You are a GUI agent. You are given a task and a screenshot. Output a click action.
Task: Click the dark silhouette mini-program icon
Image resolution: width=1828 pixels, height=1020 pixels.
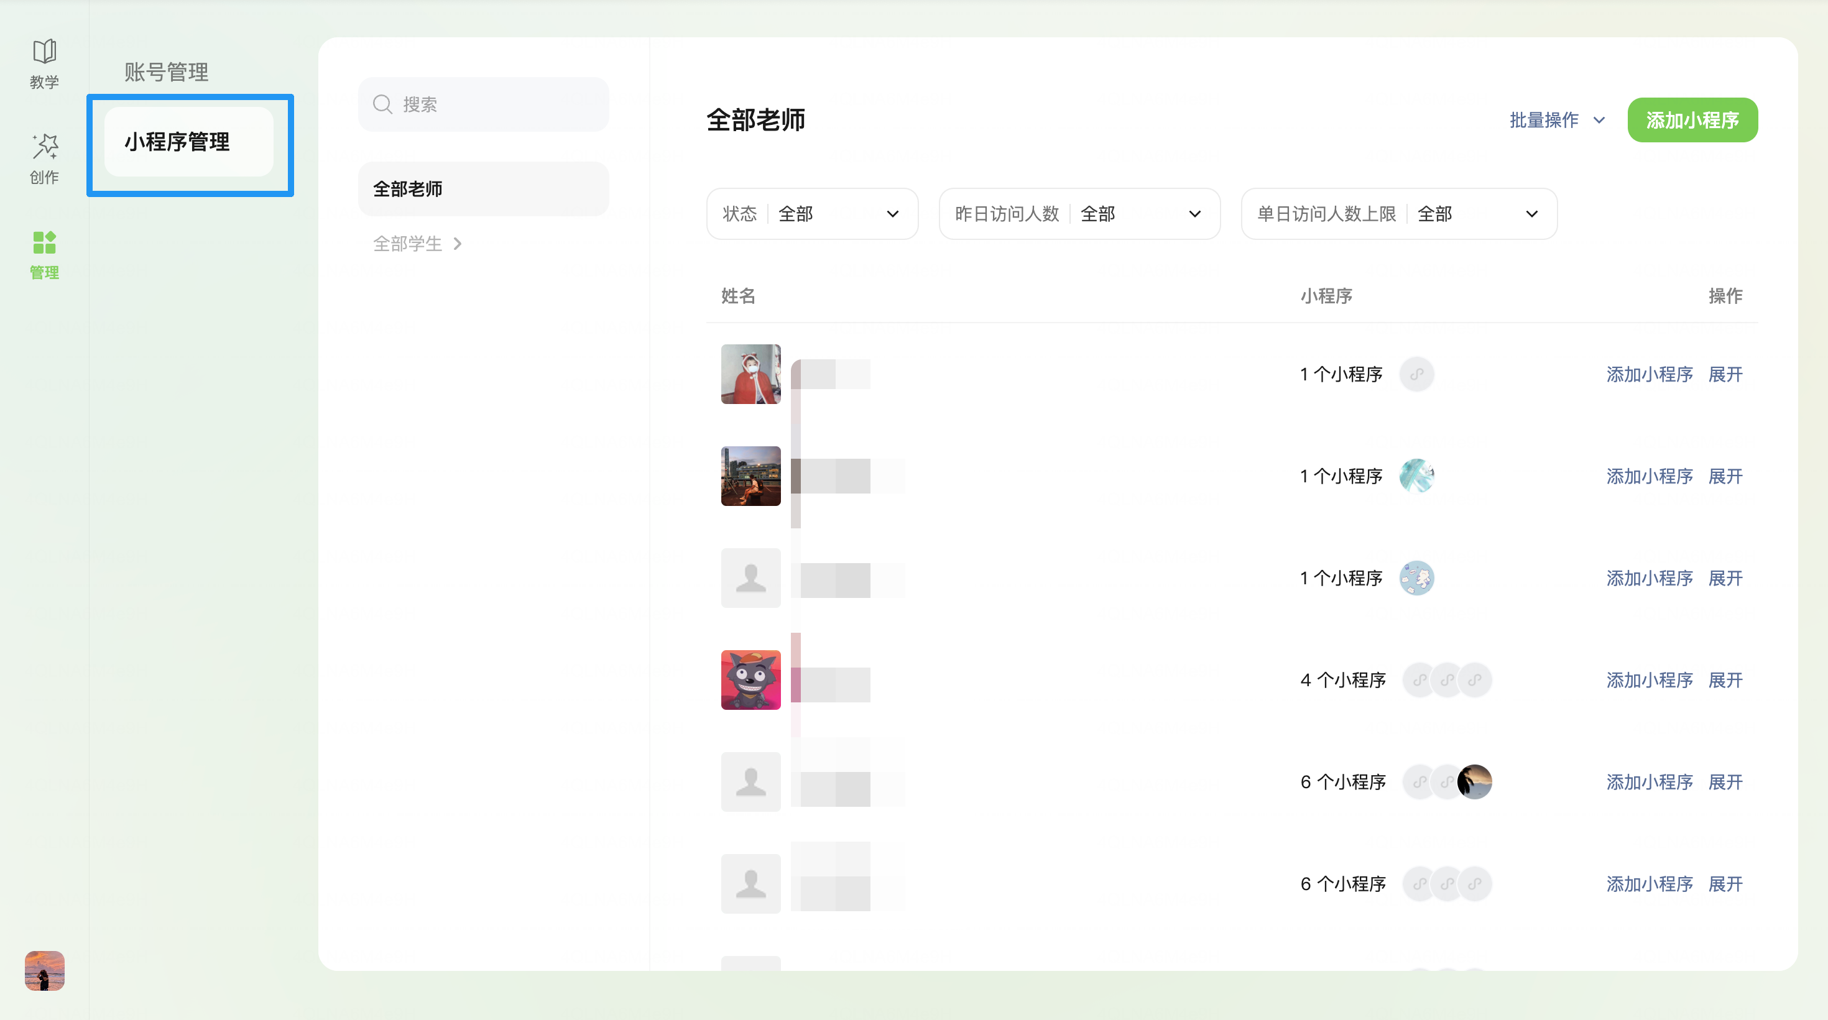click(1475, 782)
